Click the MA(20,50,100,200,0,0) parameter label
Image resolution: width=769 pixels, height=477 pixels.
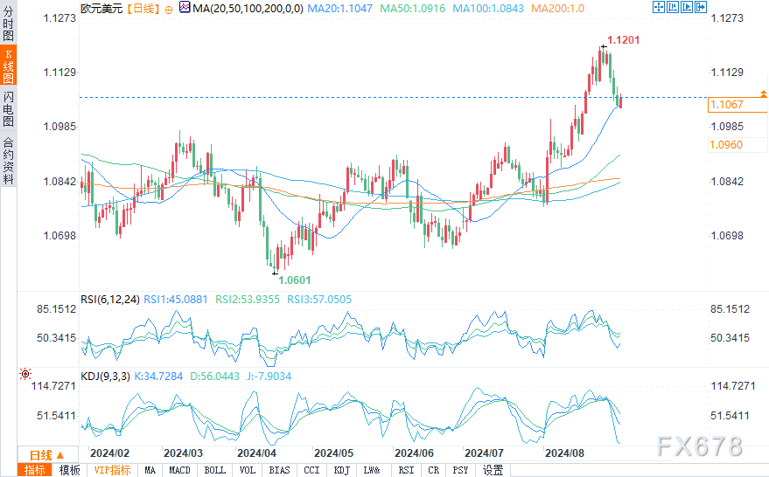(248, 9)
